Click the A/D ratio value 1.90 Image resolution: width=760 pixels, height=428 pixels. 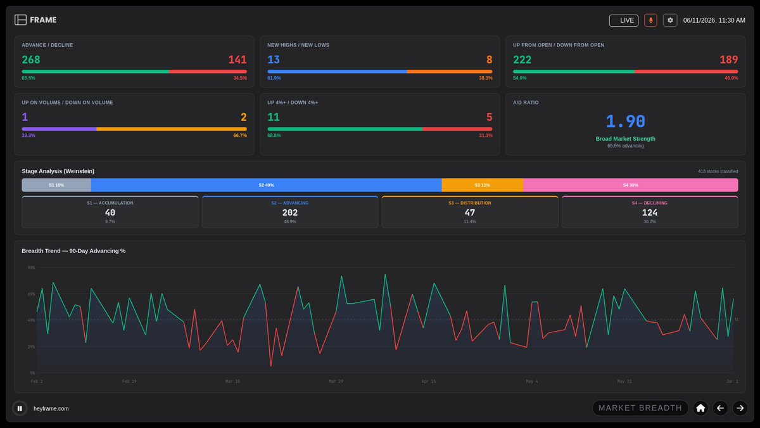coord(626,122)
